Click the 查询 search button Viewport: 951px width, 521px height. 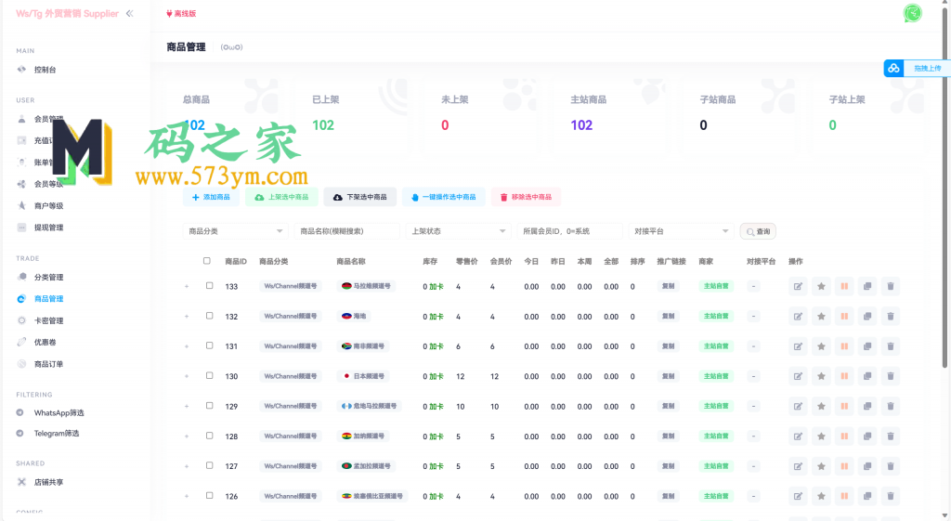coord(758,231)
